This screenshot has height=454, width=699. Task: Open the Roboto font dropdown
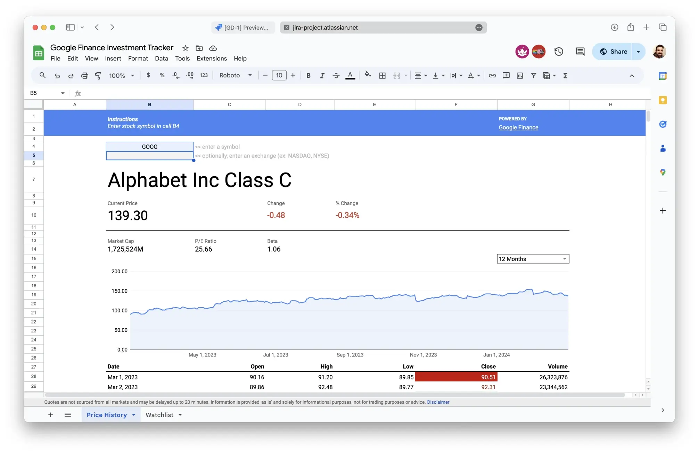[235, 75]
